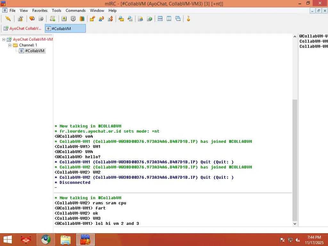Click the "hello?" message from @CollabVM

93,157
